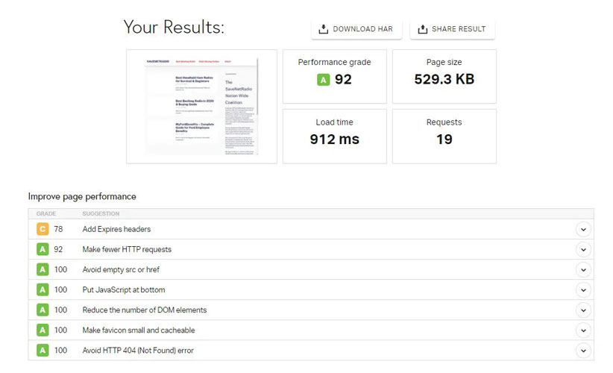Viewport: 613px width, 373px height.
Task: Expand the Reduce the number of DOM elements chevron
Action: tap(583, 310)
